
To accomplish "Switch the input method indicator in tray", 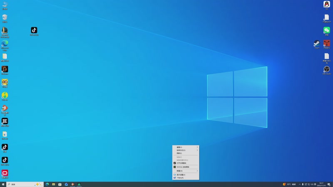I will pos(315,184).
